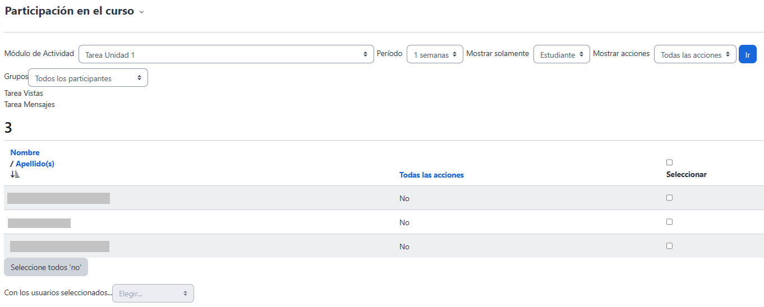Click the sort order icon under Nombre
764x307 pixels.
click(15, 174)
